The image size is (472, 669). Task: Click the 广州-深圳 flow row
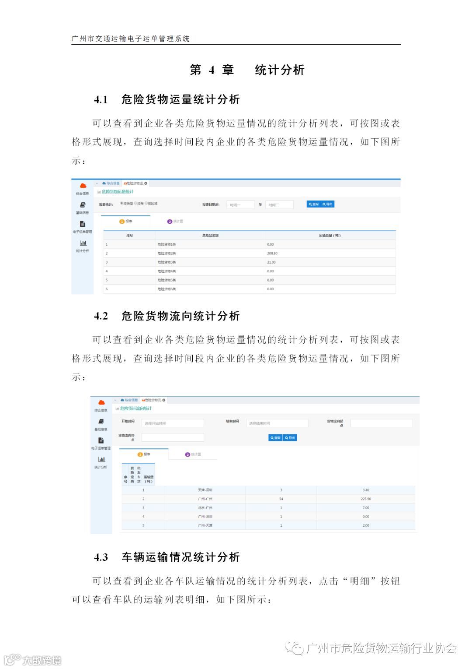coord(268,517)
